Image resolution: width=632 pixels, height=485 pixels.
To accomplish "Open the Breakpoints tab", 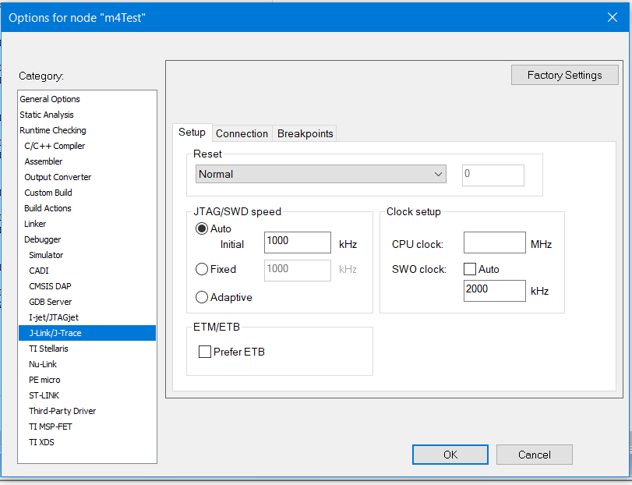I will (x=305, y=133).
